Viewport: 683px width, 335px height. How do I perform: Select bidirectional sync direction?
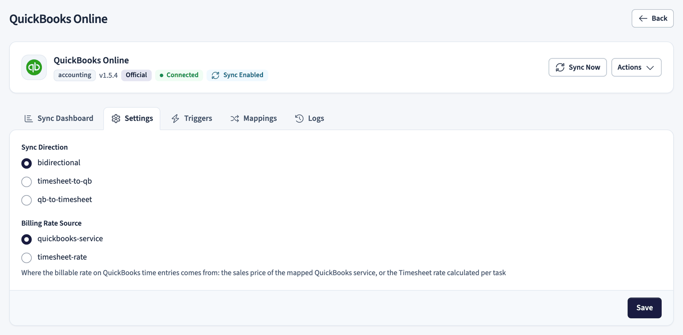click(x=26, y=163)
